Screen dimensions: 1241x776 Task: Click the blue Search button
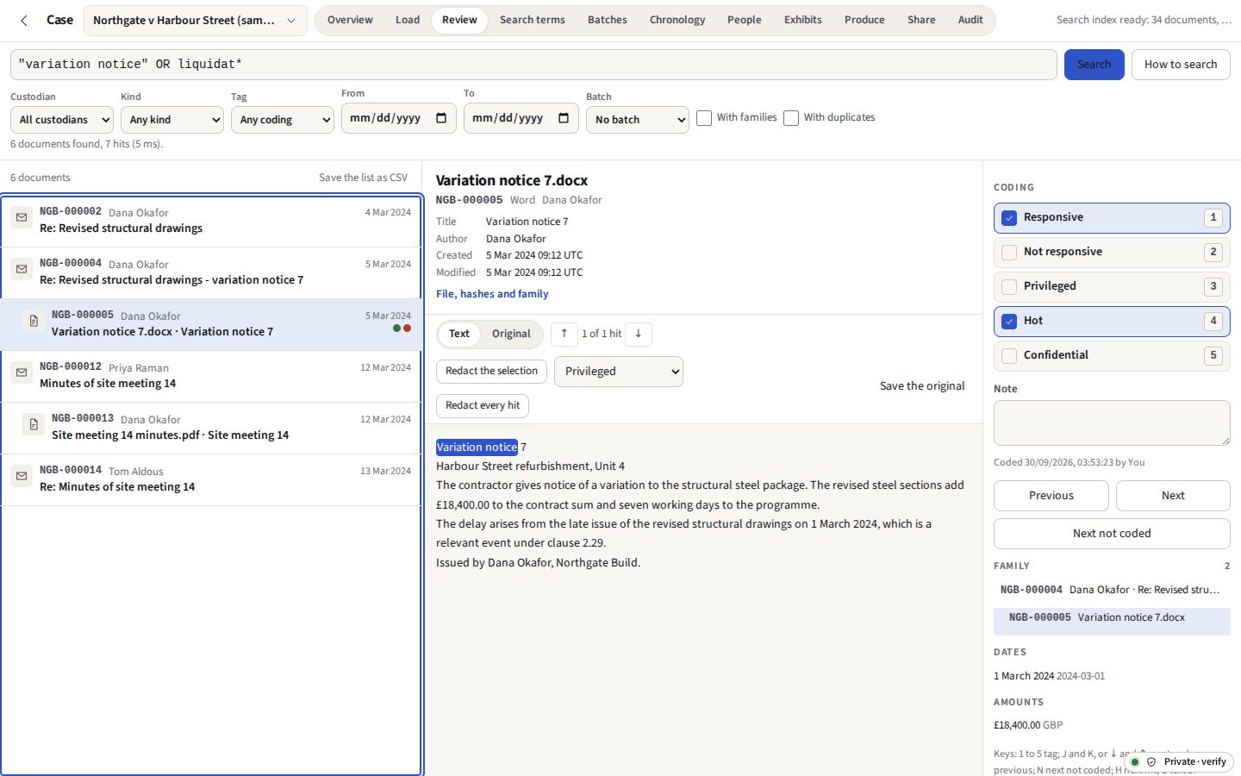[1094, 65]
